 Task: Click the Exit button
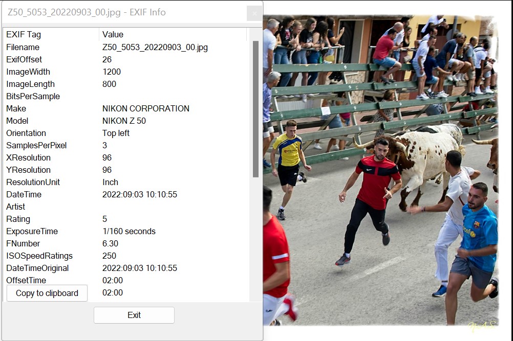(x=134, y=315)
